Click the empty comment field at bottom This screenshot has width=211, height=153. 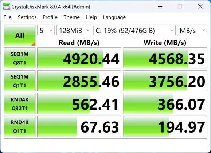coord(105,144)
